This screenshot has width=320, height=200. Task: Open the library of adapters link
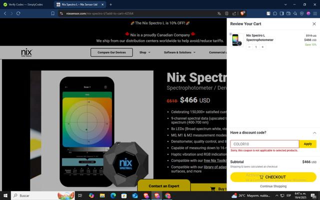(215, 167)
